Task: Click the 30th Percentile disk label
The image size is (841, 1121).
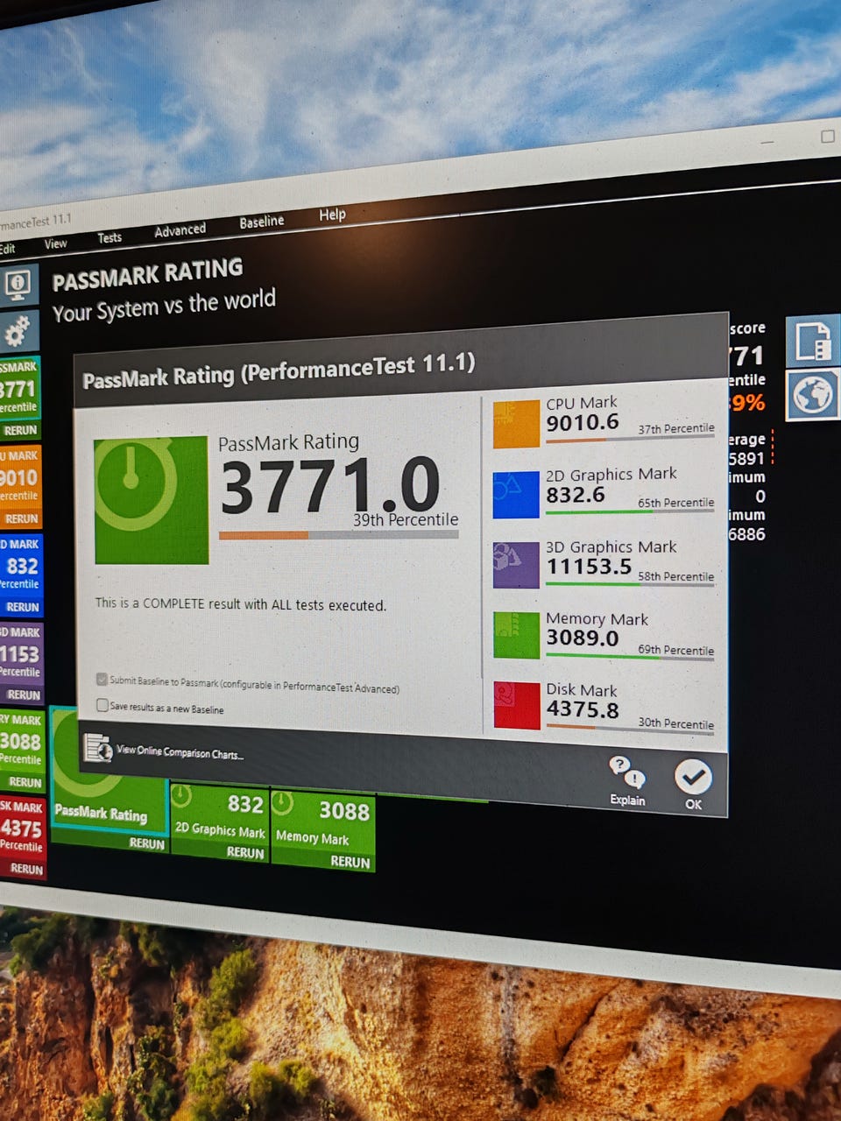Action: 675,723
